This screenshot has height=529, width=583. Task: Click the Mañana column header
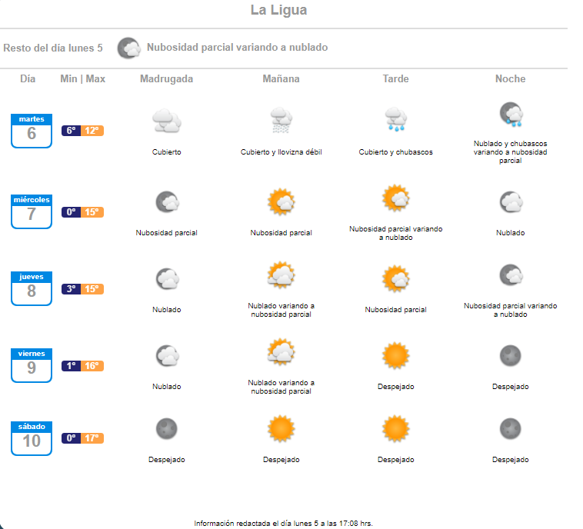[x=281, y=78]
